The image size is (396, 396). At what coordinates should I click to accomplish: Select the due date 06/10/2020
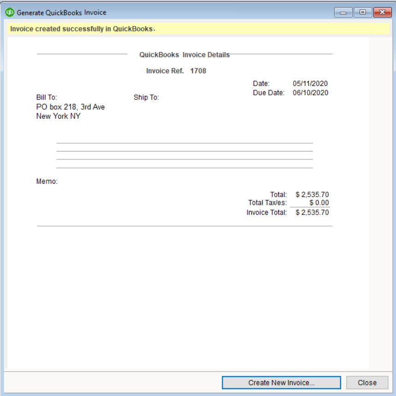pos(310,93)
